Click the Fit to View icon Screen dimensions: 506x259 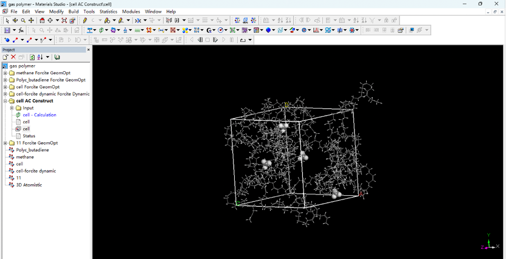tap(64, 20)
